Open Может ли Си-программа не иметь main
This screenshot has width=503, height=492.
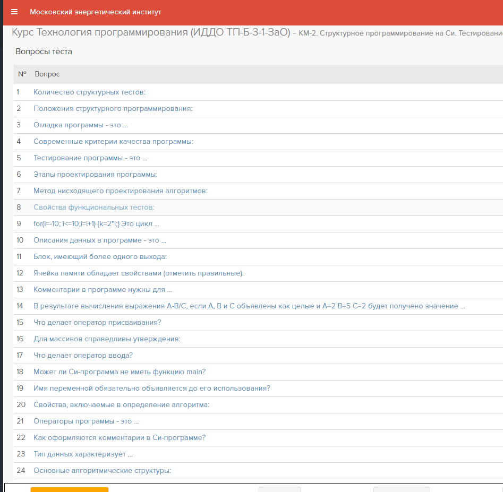point(120,372)
